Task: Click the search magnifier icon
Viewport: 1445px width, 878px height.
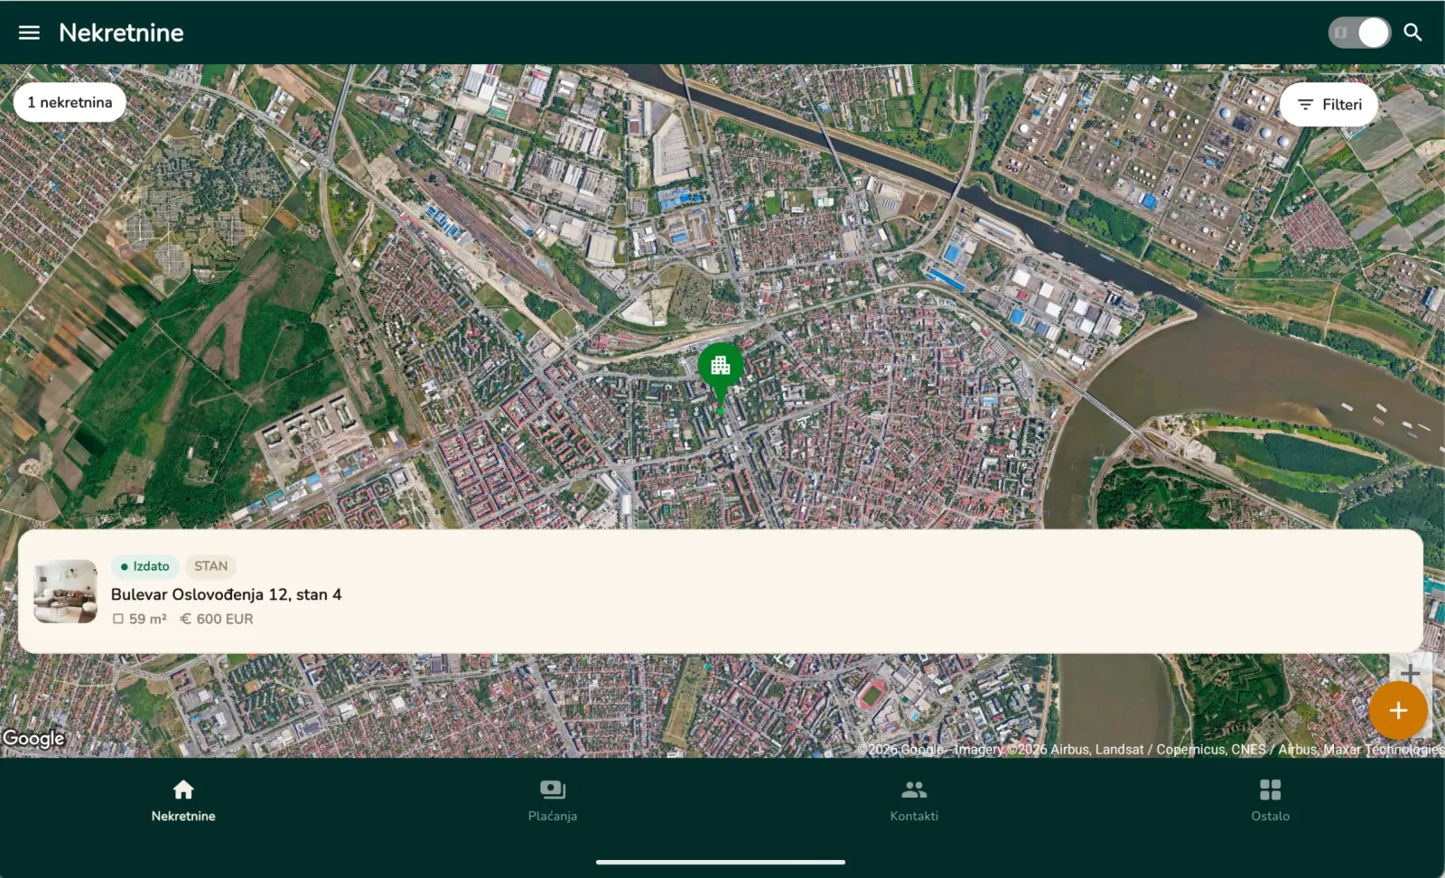Action: (1412, 33)
